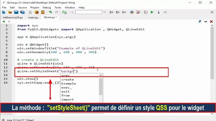This screenshot has width=216, height=121.
Task: Open the hamburger options menu at toolbar end
Action: [x=212, y=12]
